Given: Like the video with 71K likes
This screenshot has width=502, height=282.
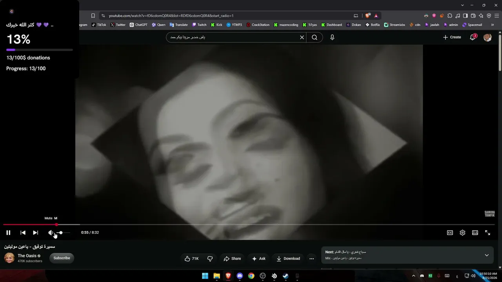Looking at the screenshot, I should coord(191,258).
